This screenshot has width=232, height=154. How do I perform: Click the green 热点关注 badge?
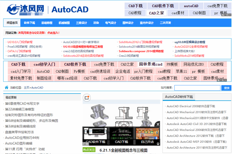tap(89, 150)
